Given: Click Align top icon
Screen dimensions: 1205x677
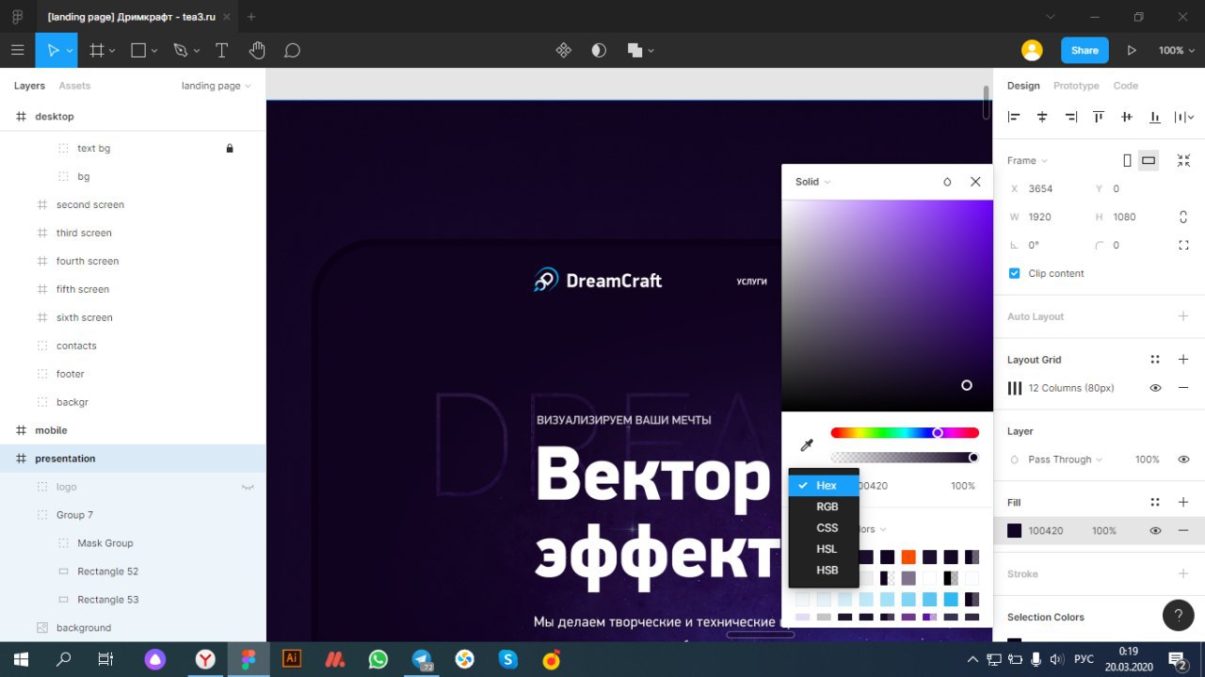Looking at the screenshot, I should 1099,117.
